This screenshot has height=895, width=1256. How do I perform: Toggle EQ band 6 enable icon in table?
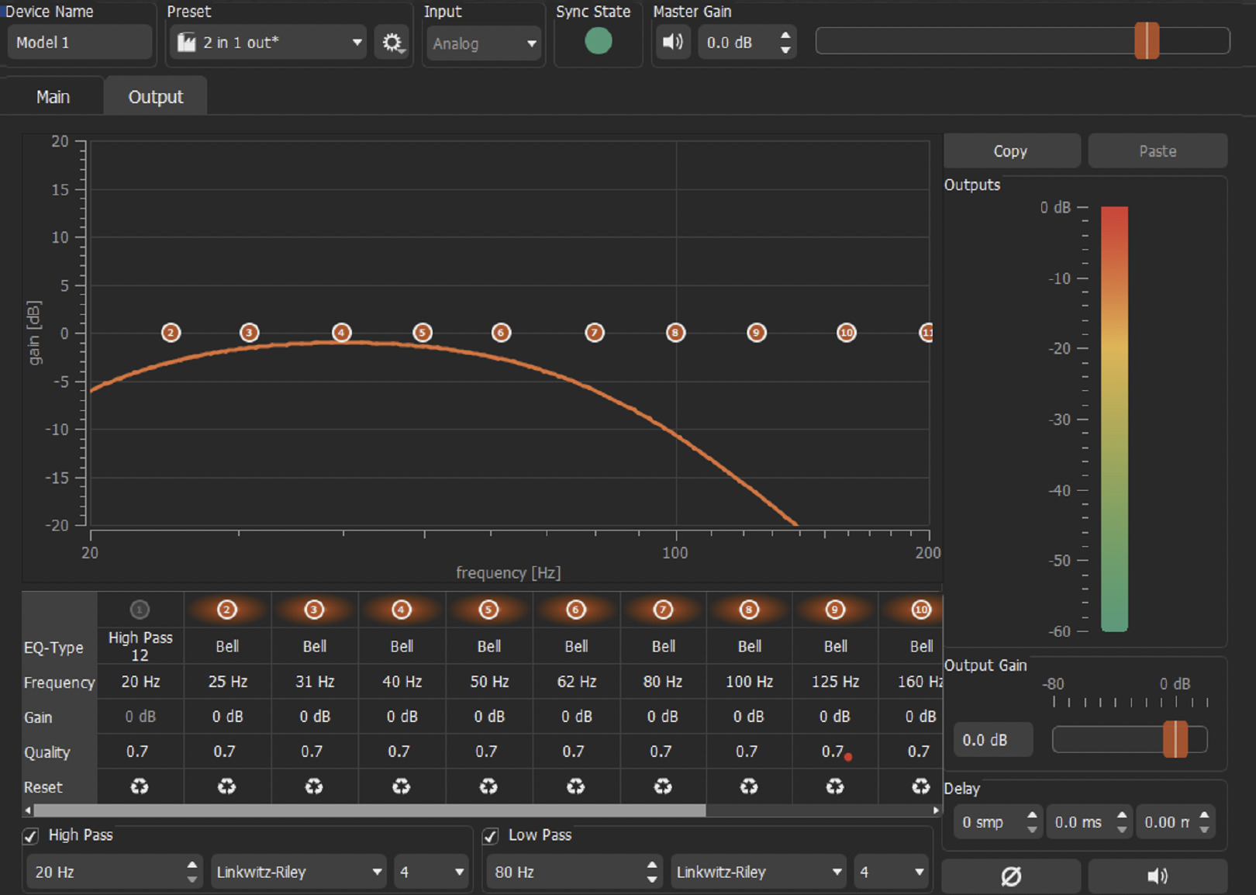pos(575,610)
